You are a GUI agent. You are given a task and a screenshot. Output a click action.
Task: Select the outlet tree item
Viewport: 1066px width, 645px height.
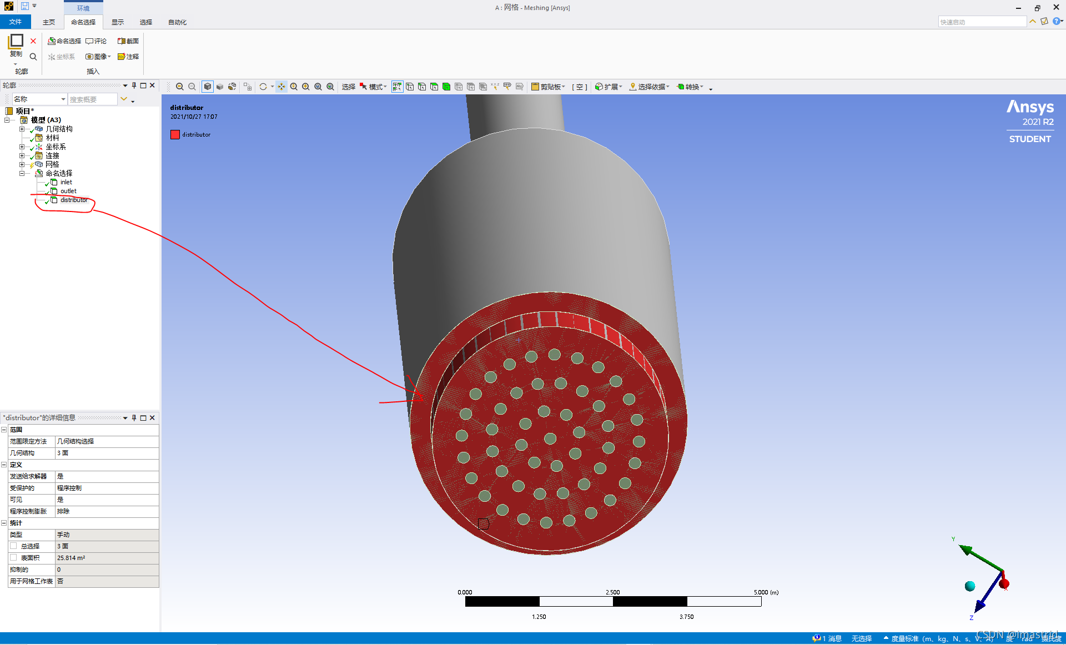pos(68,191)
